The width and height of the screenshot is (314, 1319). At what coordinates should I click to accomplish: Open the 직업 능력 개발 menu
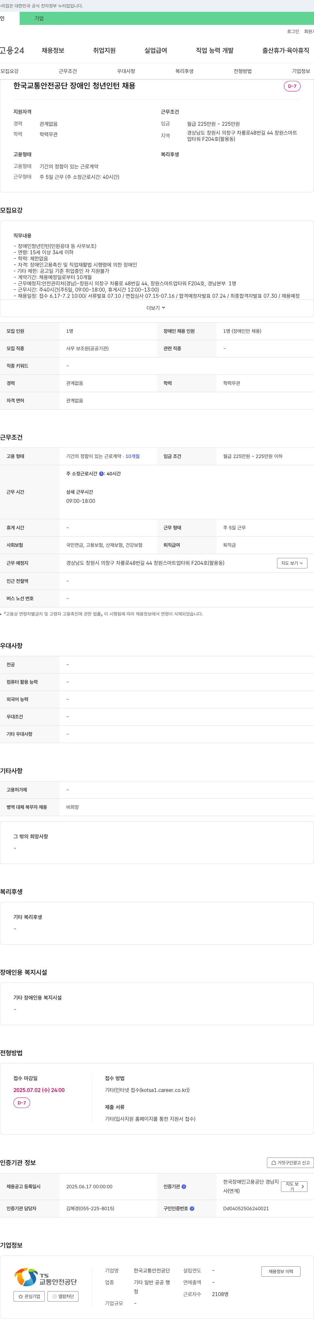pos(215,50)
